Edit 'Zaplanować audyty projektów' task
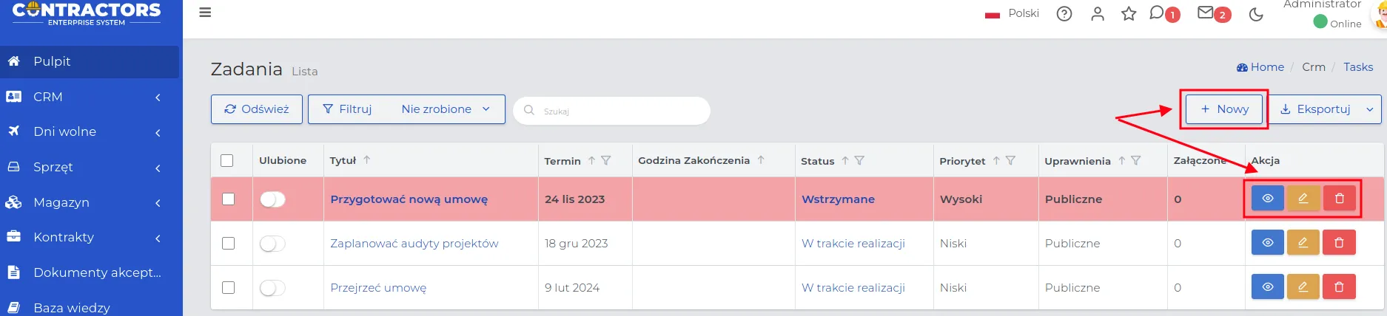This screenshot has width=1387, height=316. (1303, 242)
